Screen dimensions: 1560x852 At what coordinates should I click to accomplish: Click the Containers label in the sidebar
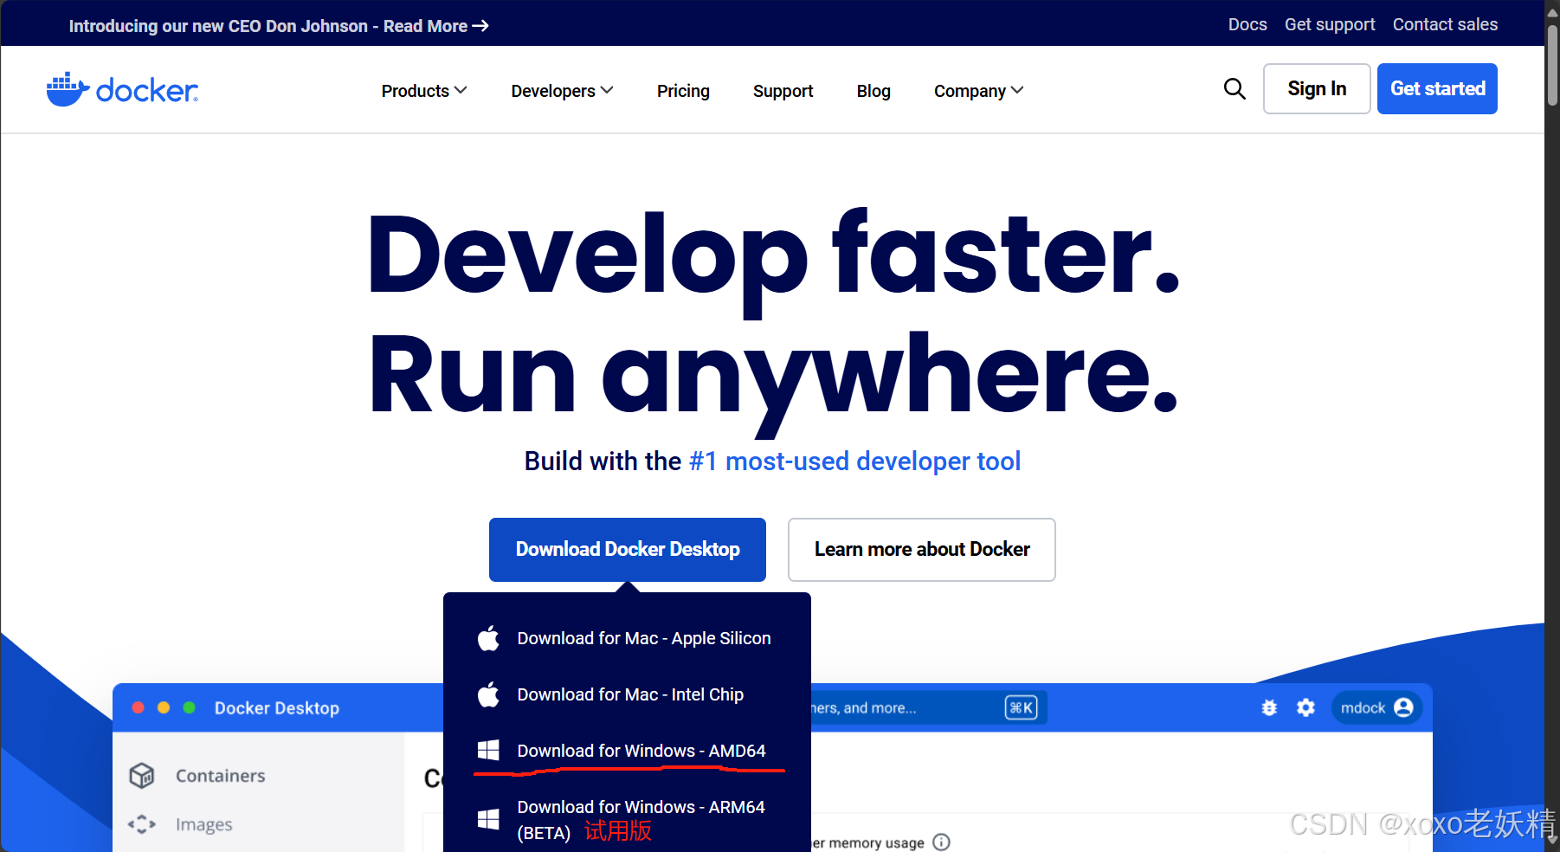point(221,775)
